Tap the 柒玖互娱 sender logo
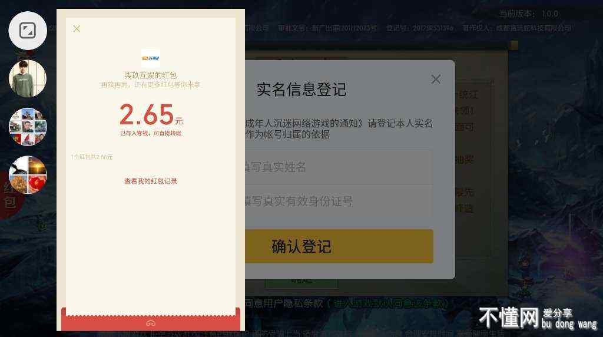The width and height of the screenshot is (603, 337). coord(151,58)
